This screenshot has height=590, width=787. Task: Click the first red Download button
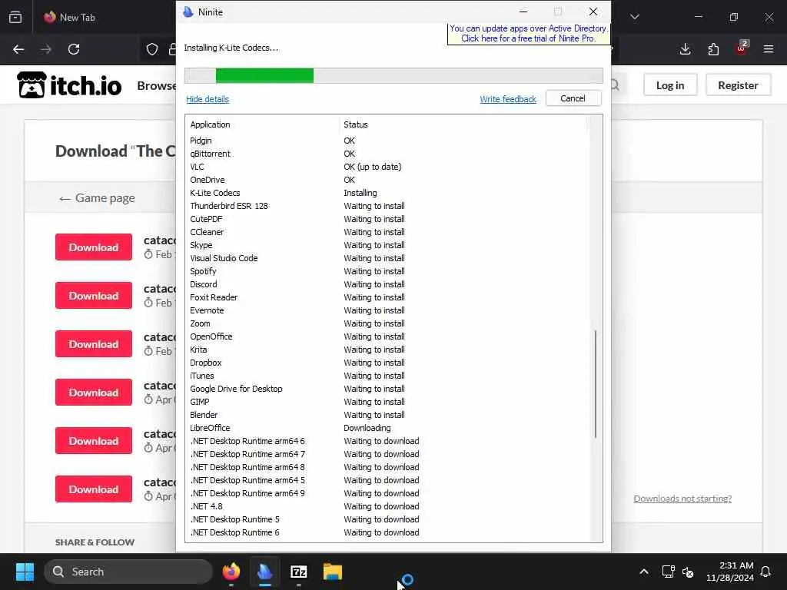click(94, 247)
